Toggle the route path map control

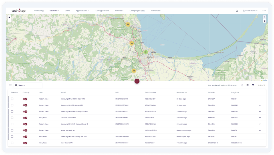coord(265,17)
